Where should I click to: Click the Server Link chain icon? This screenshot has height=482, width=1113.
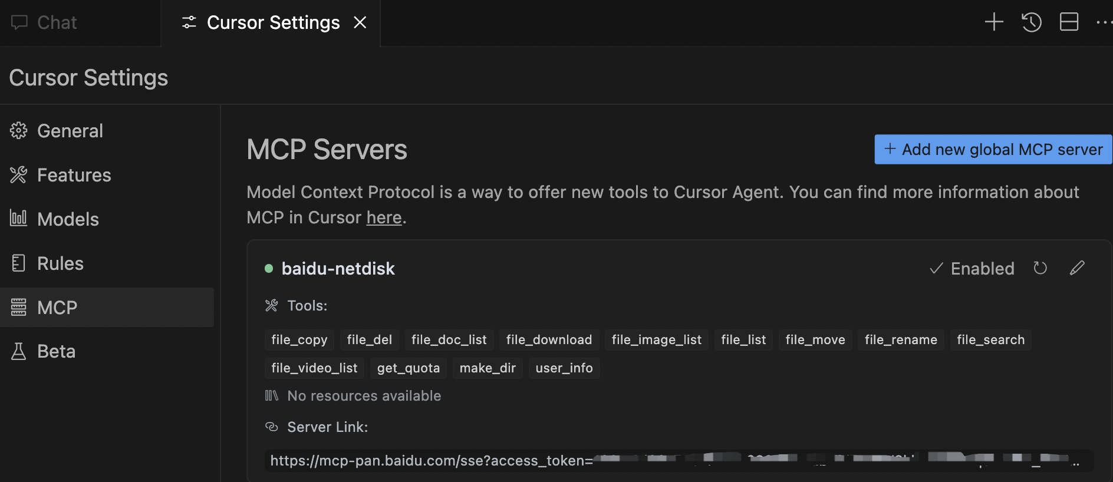coord(271,427)
